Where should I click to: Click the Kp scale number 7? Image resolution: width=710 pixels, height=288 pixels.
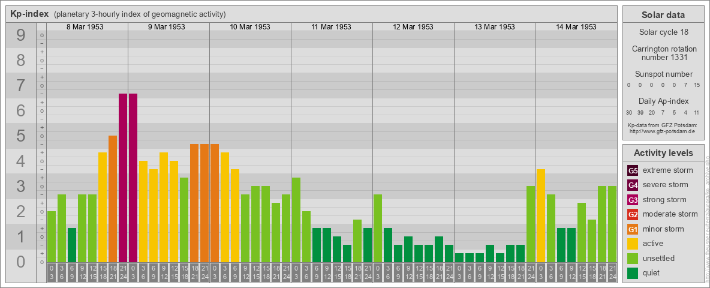(x=21, y=86)
